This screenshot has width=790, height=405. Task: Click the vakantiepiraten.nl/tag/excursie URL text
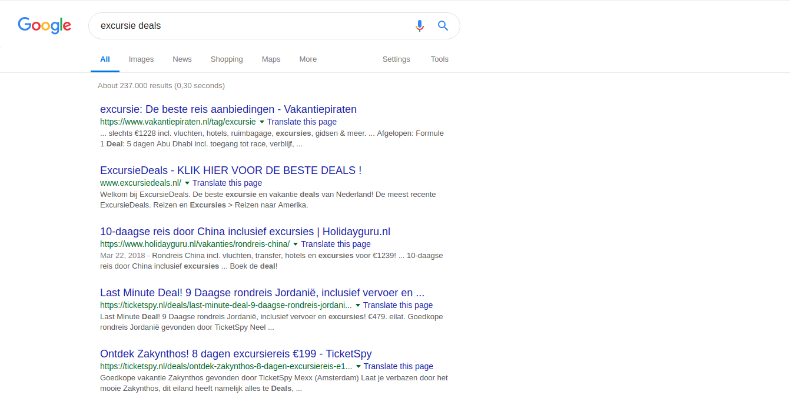point(178,122)
